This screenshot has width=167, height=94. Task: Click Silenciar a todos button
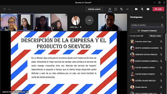155,36
